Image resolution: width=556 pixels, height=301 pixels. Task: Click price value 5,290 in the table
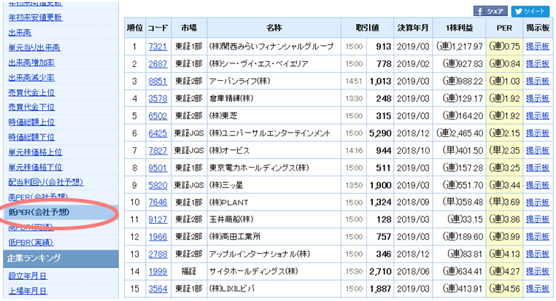pyautogui.click(x=380, y=133)
